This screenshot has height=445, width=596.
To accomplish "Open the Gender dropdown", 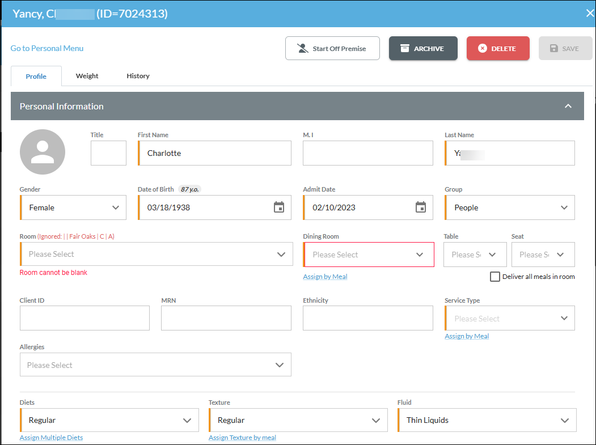I will (73, 207).
